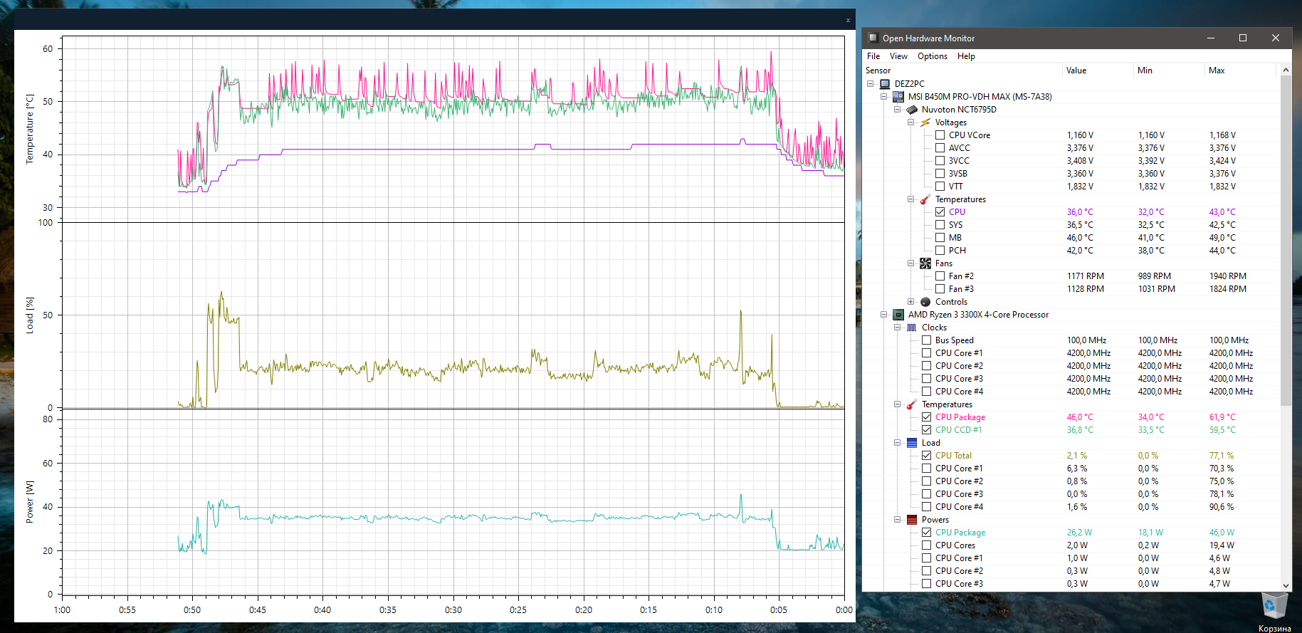
Task: Click the Value column header
Action: (x=1076, y=70)
